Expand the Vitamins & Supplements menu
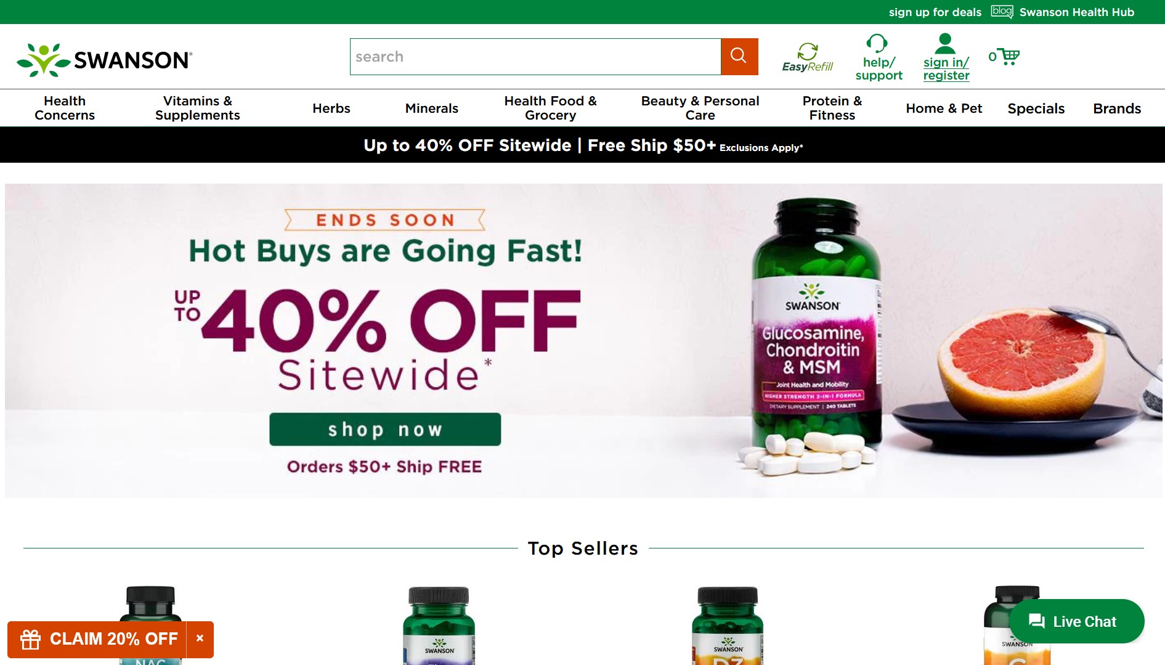The width and height of the screenshot is (1165, 665). pyautogui.click(x=198, y=108)
